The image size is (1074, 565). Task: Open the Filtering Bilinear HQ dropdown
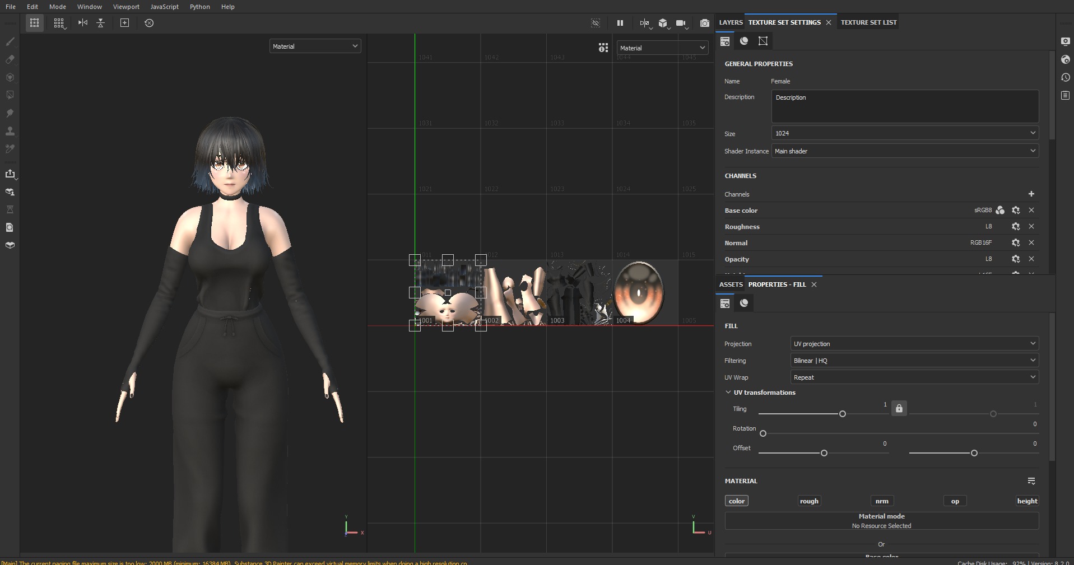[914, 361]
